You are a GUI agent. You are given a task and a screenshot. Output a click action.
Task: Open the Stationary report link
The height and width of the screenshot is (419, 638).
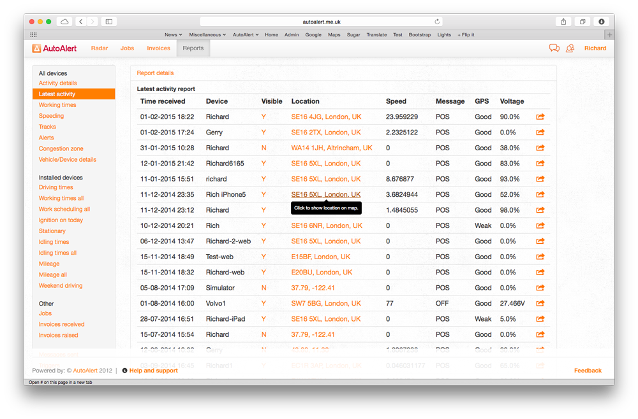[x=52, y=231]
